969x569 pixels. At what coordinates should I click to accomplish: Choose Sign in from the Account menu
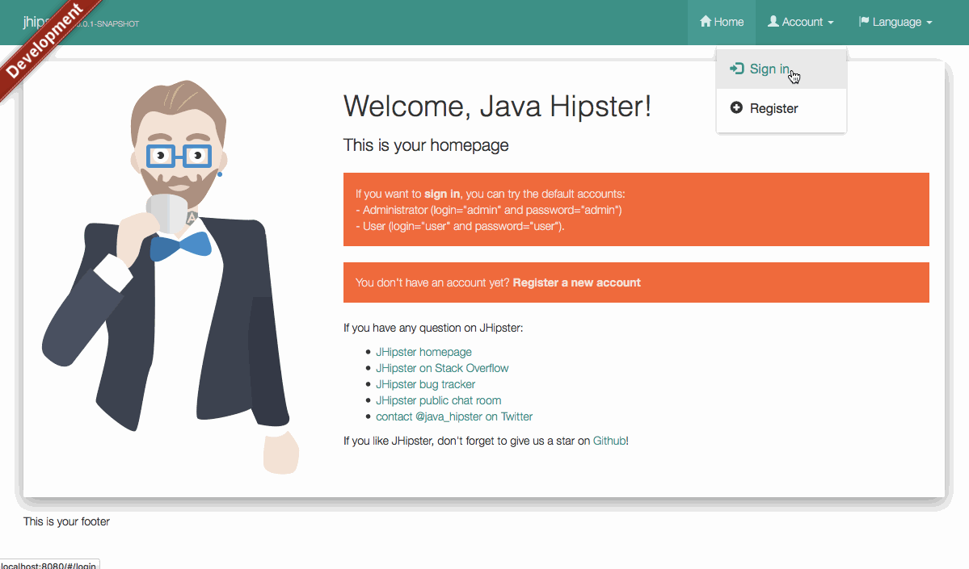click(782, 69)
